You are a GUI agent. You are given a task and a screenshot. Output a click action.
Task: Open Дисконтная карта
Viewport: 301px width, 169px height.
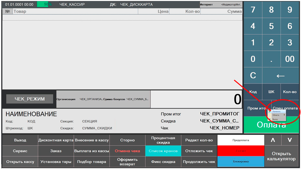tap(56, 140)
